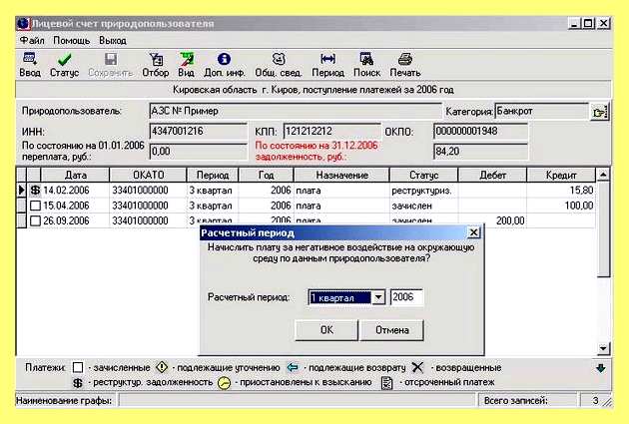This screenshot has width=629, height=424.
Task: Click the Отмена button
Action: click(x=392, y=330)
